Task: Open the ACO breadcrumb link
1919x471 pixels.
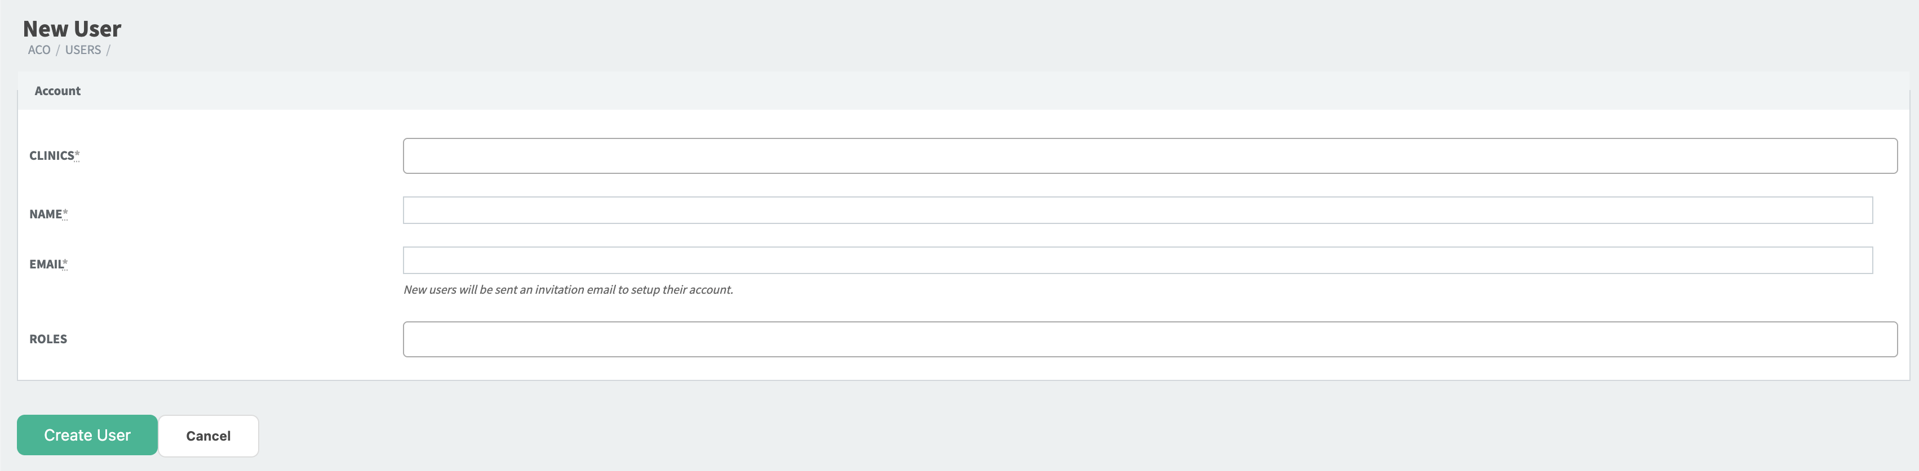Action: coord(39,50)
